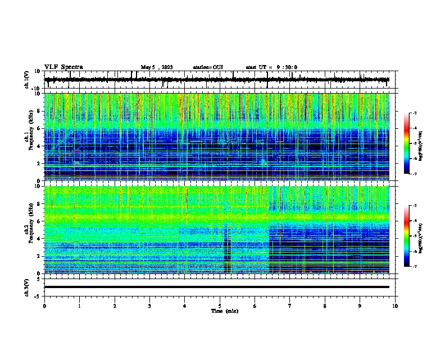445x343 pixels.
Task: Click the 'start UT = 9:30:0' label
Action: coord(271,67)
